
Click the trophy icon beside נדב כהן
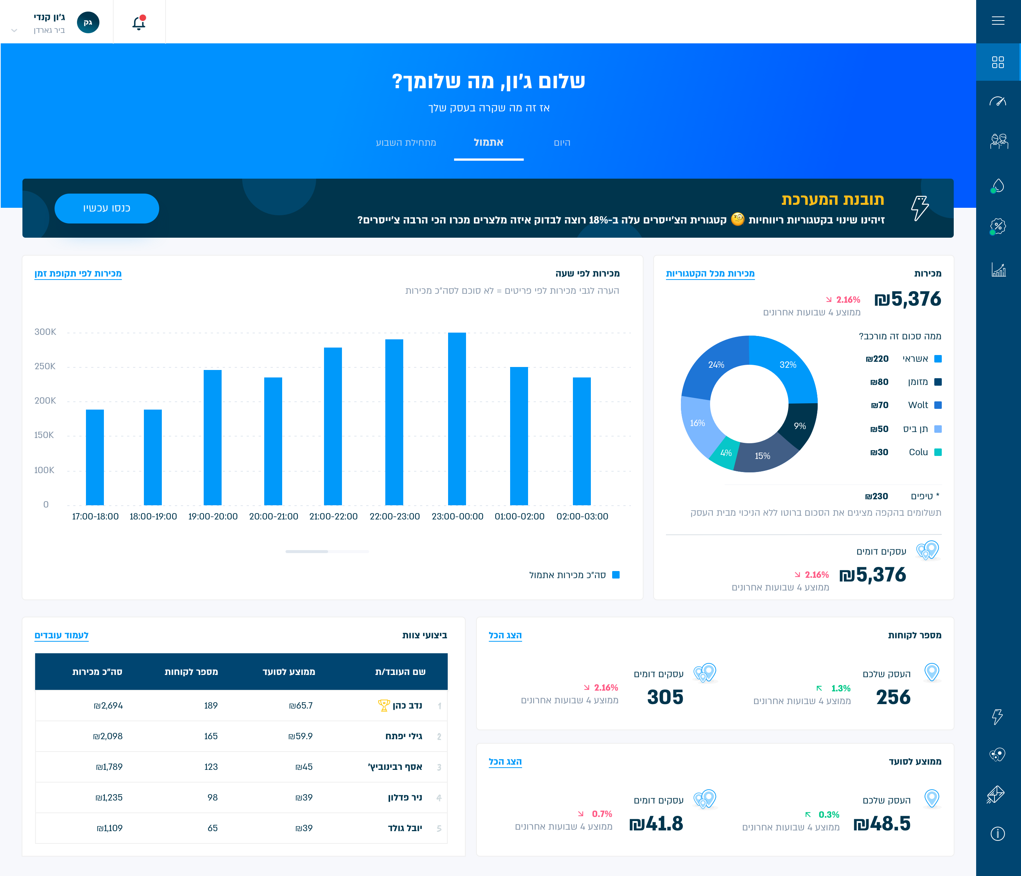[x=383, y=706]
